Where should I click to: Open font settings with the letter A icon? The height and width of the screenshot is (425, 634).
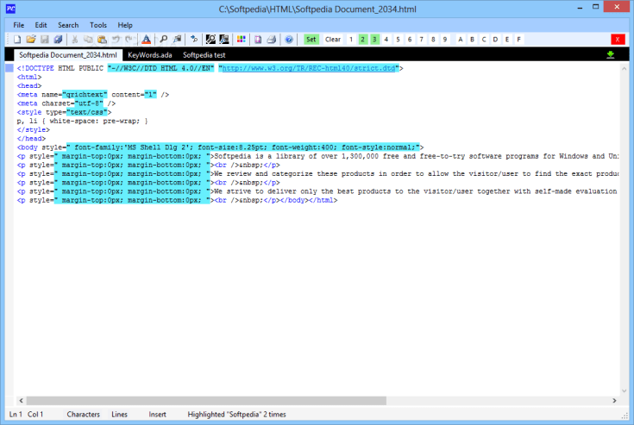click(x=146, y=39)
